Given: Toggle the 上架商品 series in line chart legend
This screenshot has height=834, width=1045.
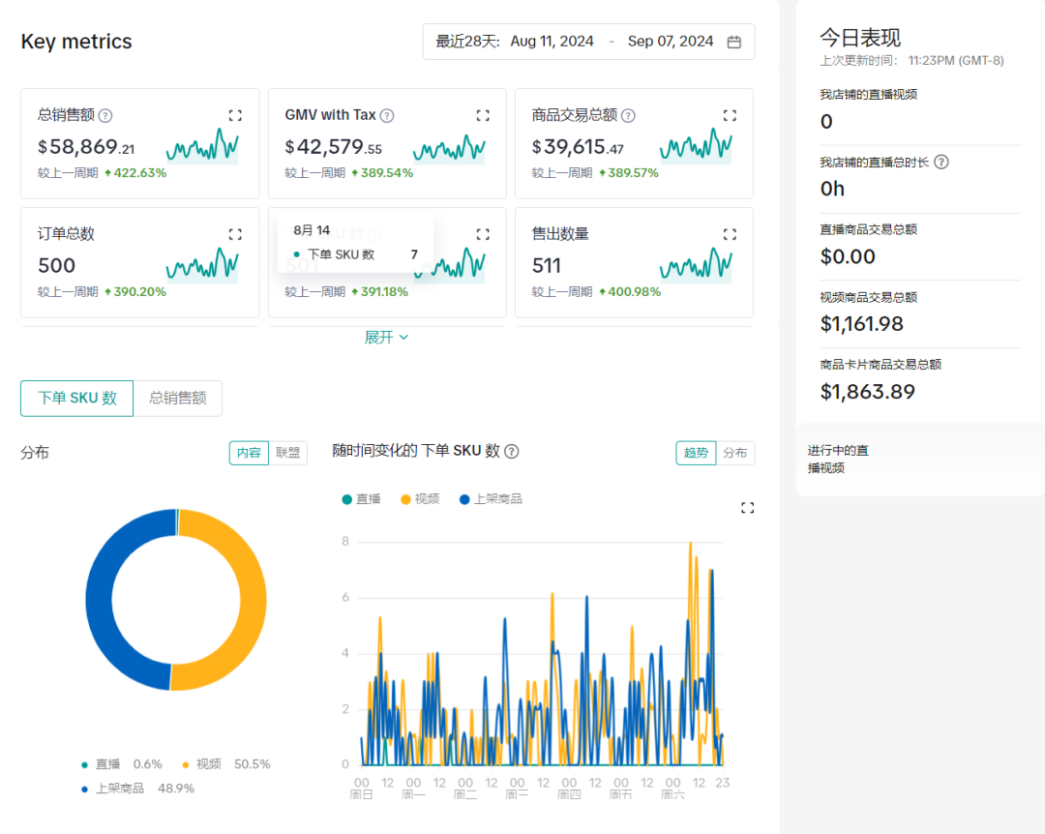Looking at the screenshot, I should [491, 499].
